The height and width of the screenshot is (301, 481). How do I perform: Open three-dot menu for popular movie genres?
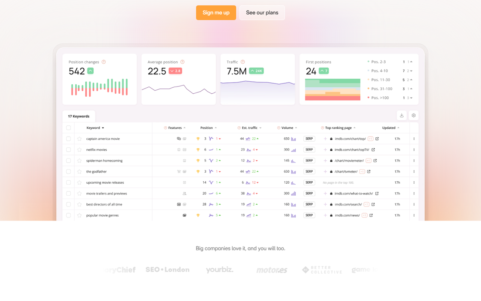(x=414, y=215)
